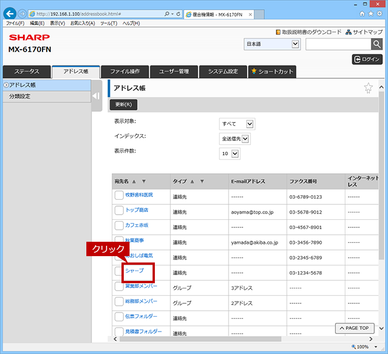The width and height of the screenshot is (388, 354).
Task: Open the シャープ contact link
Action: pyautogui.click(x=134, y=271)
